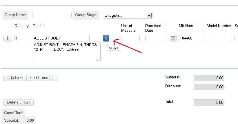Open the Group Stage Budgetary dropdown arrow

(149, 15)
